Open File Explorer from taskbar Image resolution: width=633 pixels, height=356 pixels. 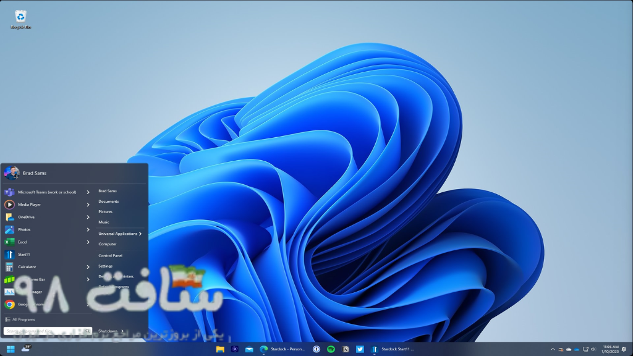coord(220,349)
